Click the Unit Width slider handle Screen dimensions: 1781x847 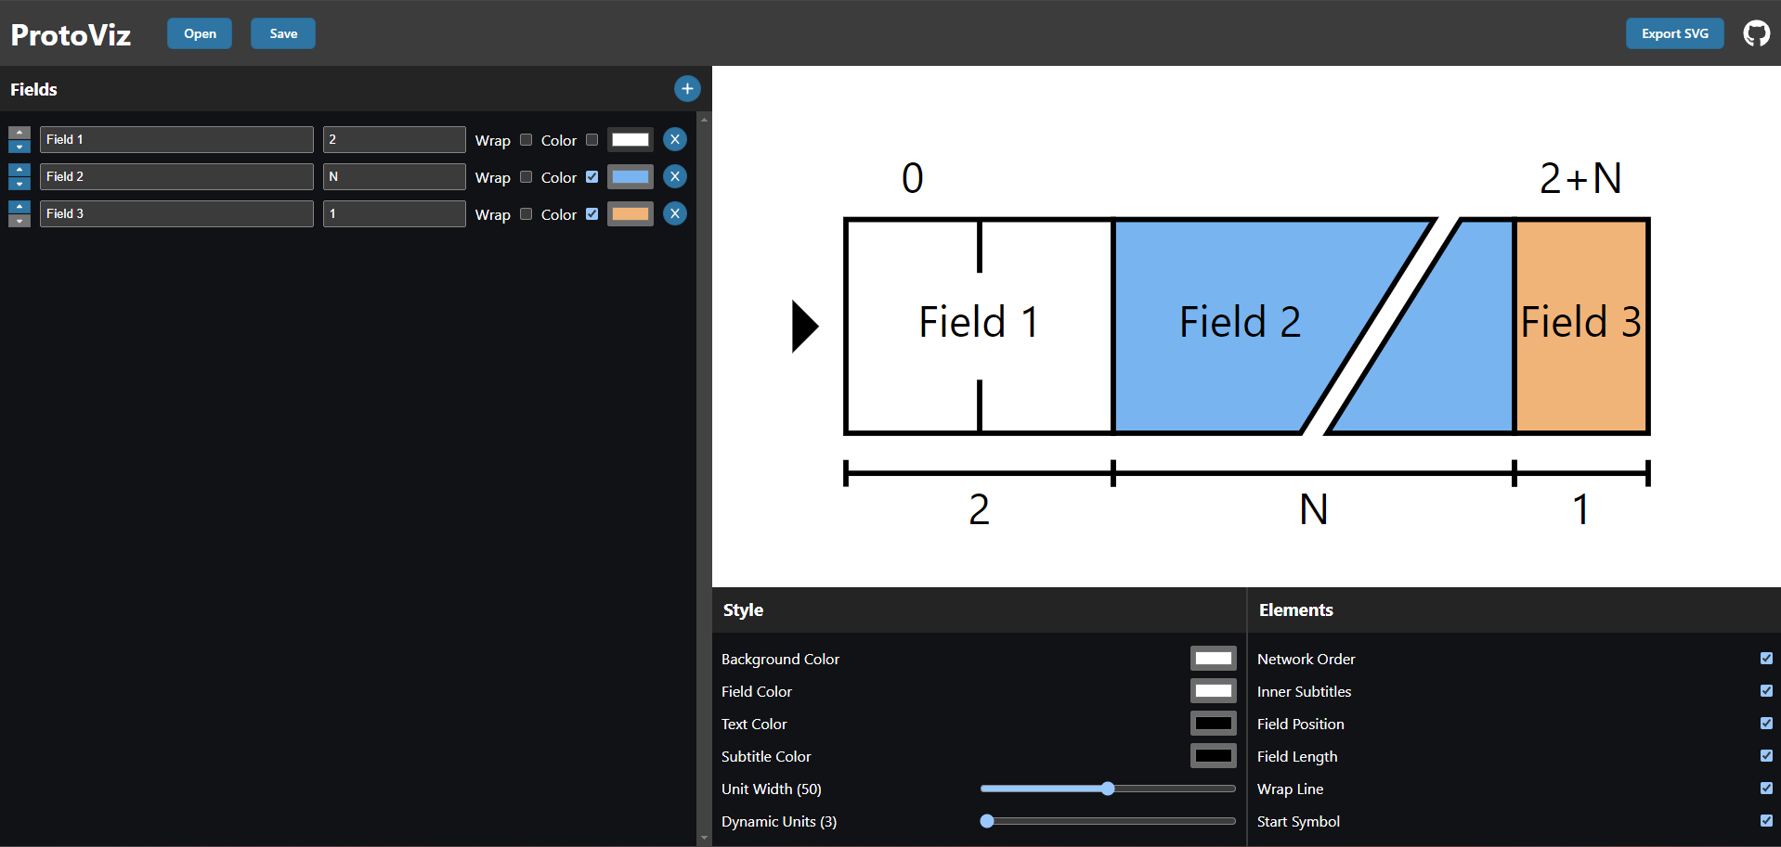tap(1108, 789)
